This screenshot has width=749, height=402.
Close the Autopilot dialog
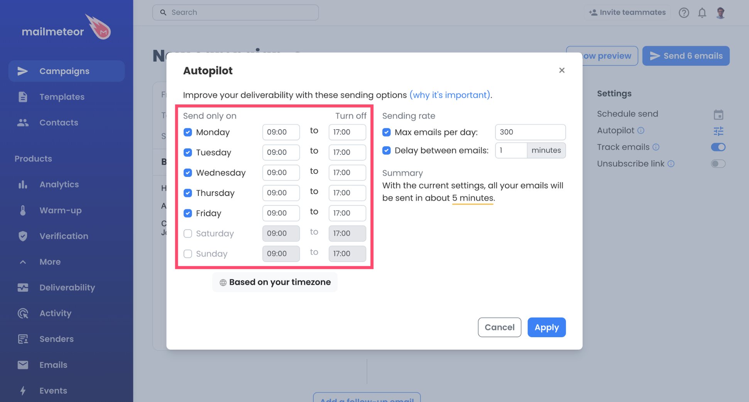(x=561, y=70)
